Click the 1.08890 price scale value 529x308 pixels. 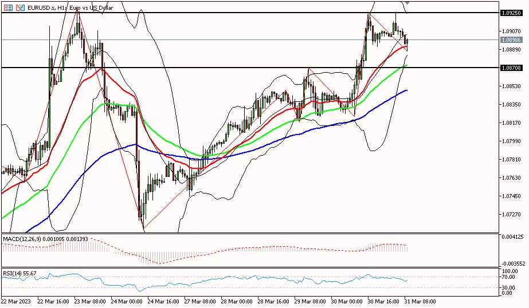(x=511, y=50)
